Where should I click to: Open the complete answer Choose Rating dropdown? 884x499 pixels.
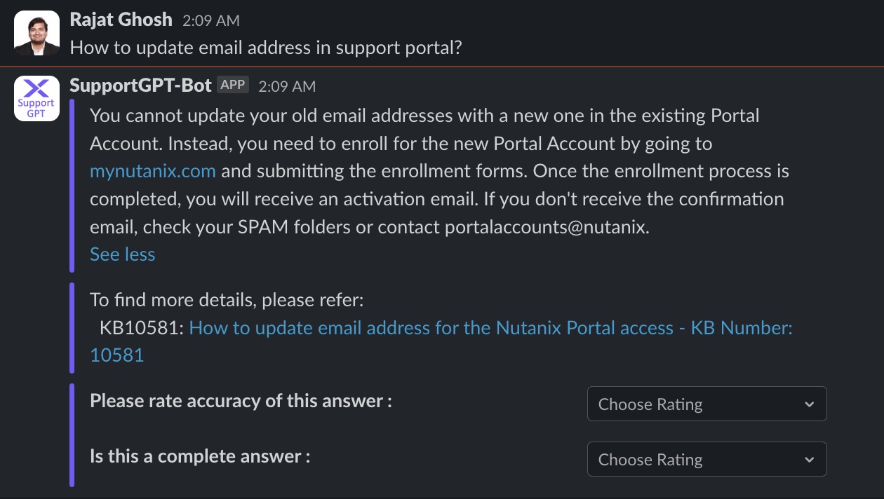pyautogui.click(x=706, y=459)
